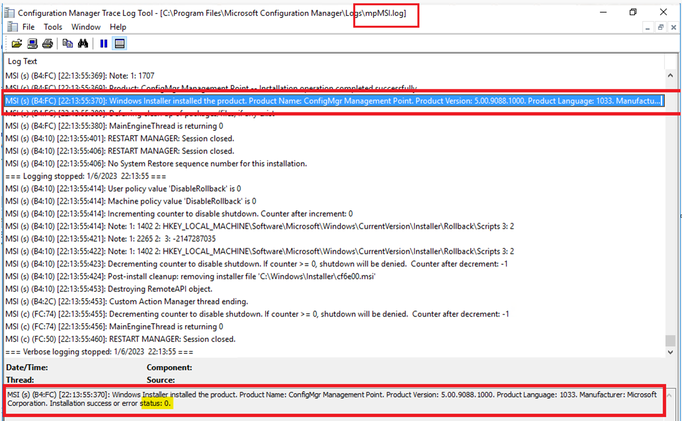Open the File menu
The width and height of the screenshot is (682, 421).
point(28,27)
